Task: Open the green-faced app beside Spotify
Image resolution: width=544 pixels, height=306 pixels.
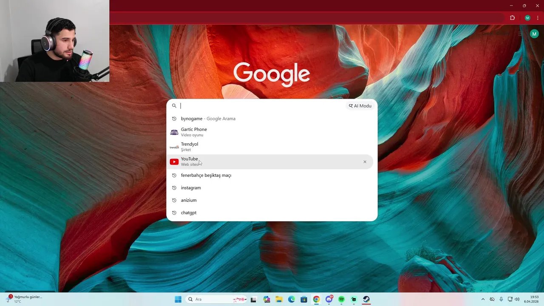Action: (354, 299)
